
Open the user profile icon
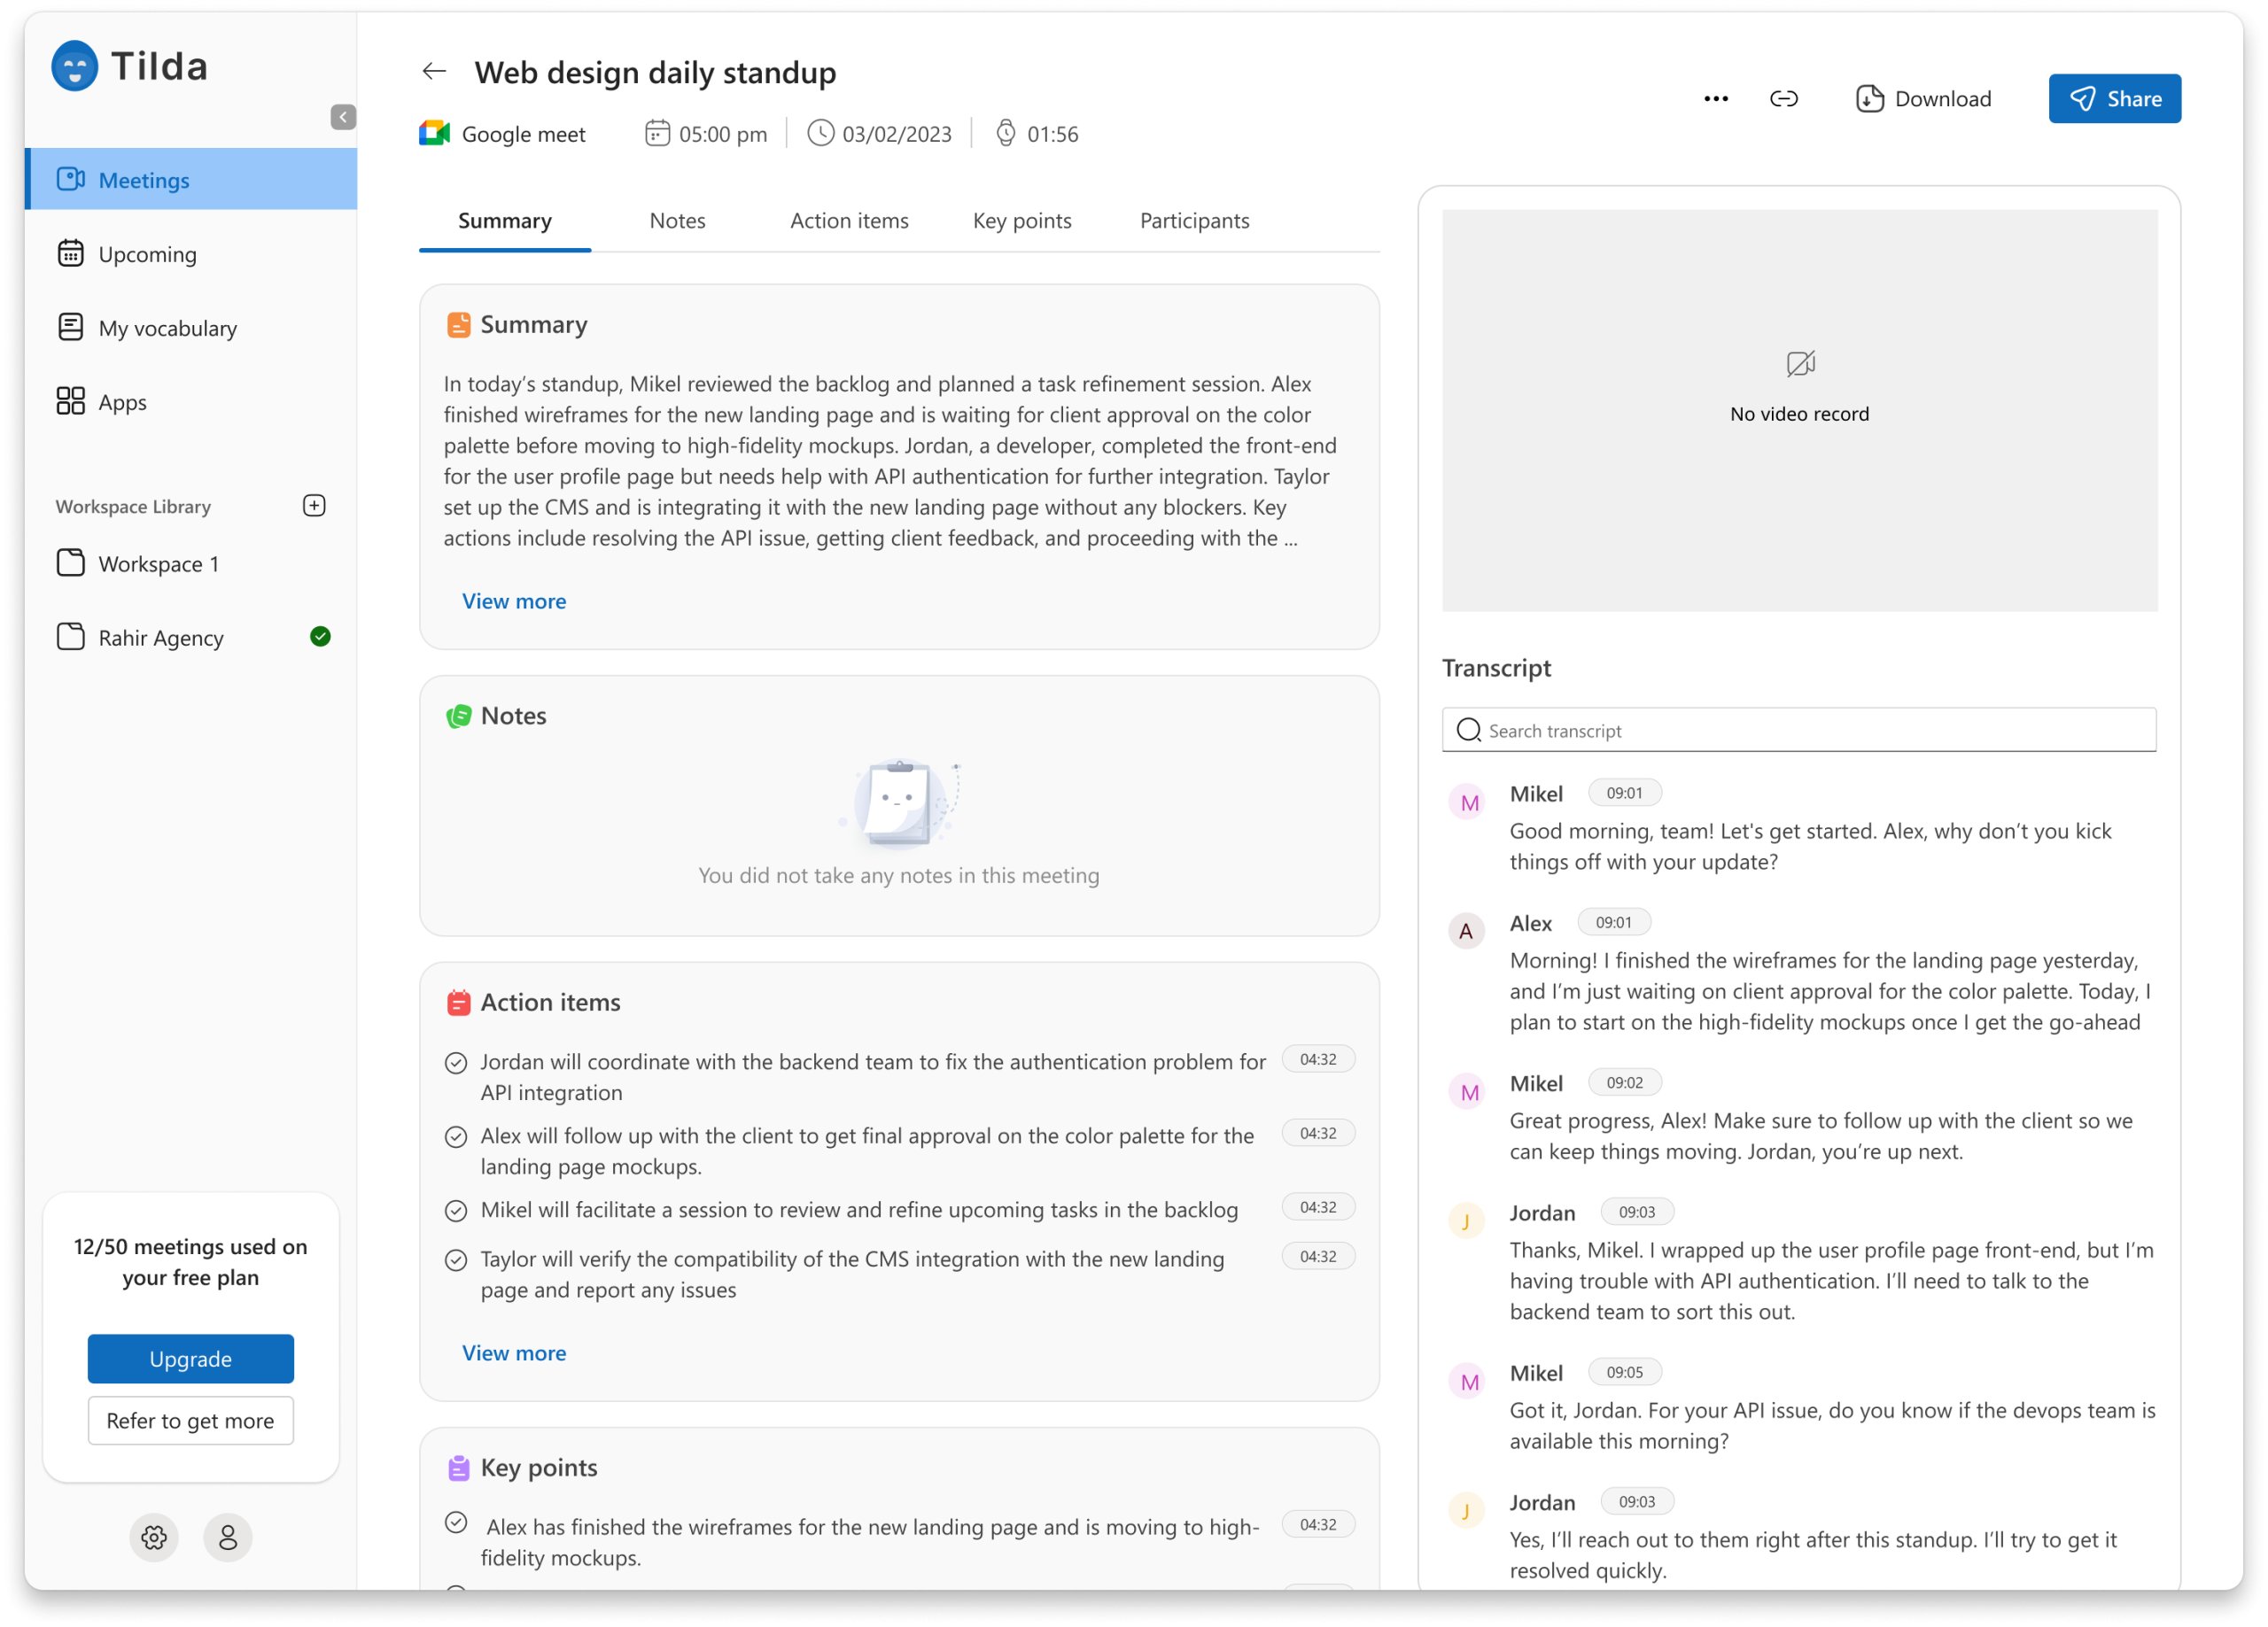coord(228,1537)
